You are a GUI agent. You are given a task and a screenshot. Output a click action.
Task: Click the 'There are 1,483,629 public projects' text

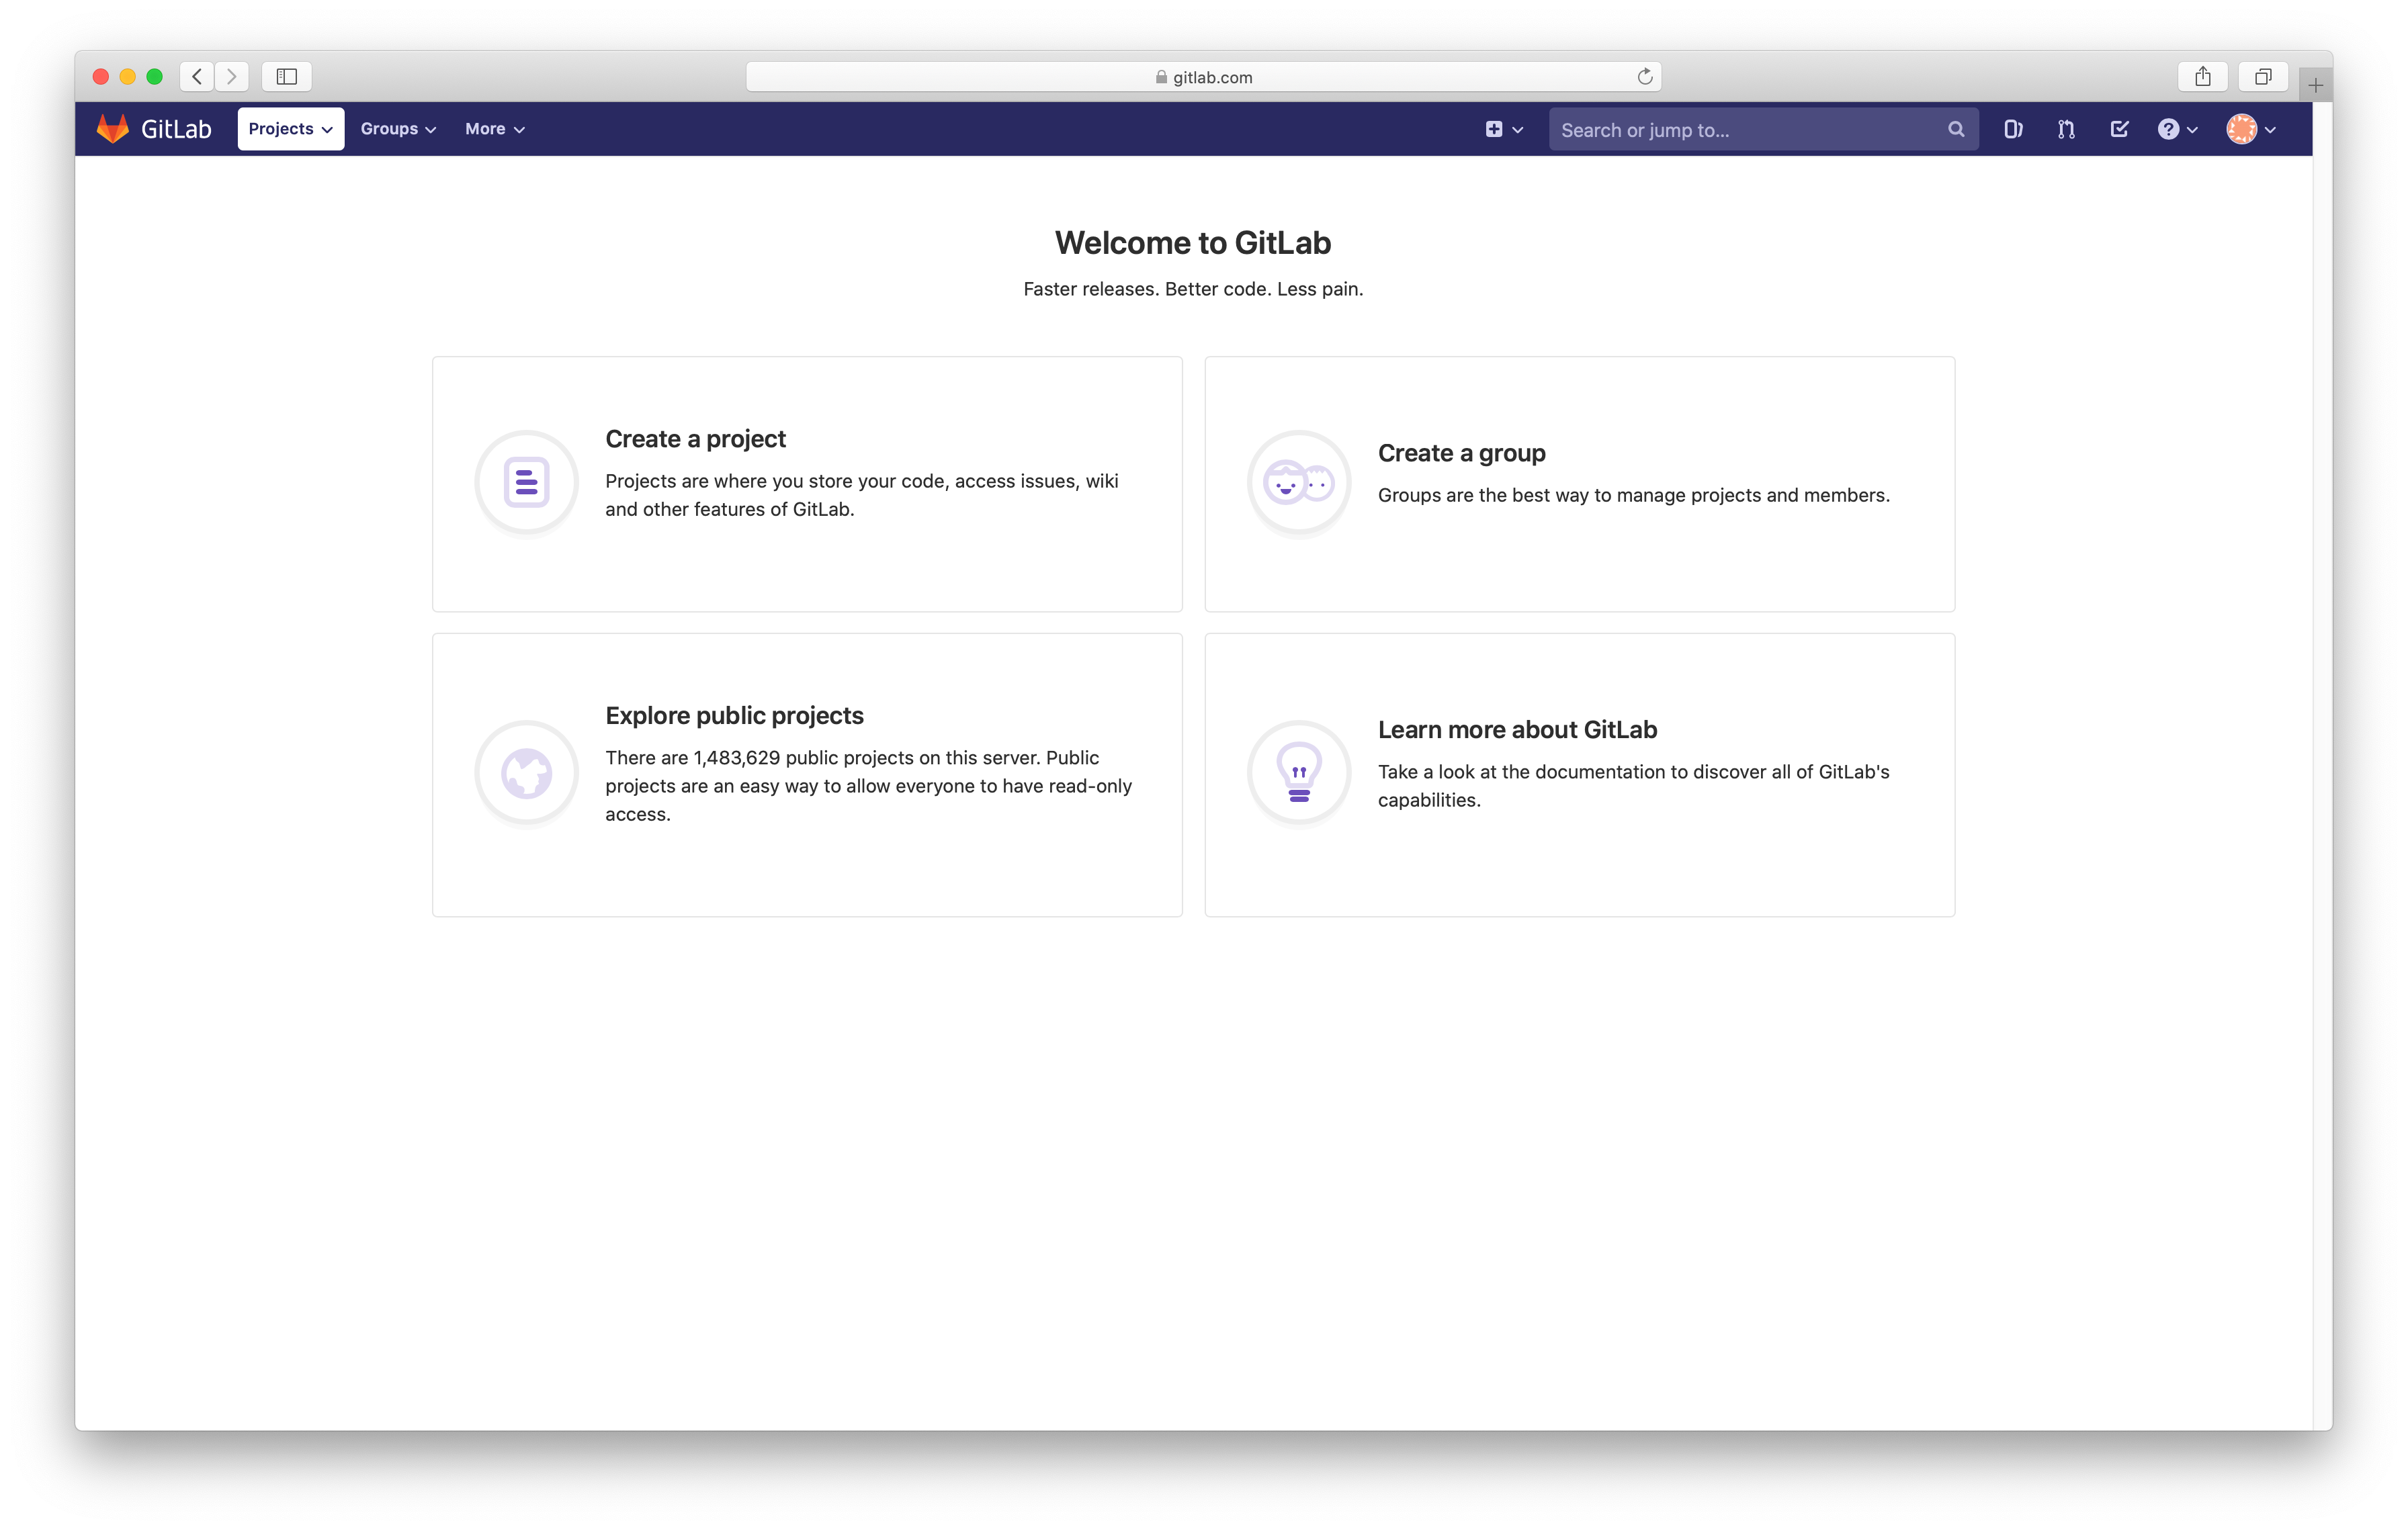click(x=868, y=786)
